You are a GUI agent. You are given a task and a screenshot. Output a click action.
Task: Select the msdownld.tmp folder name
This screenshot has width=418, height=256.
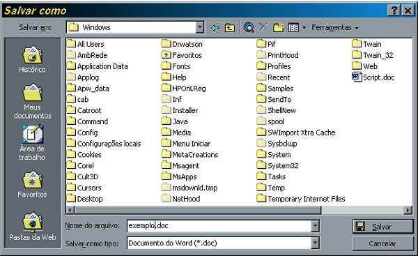(x=195, y=188)
